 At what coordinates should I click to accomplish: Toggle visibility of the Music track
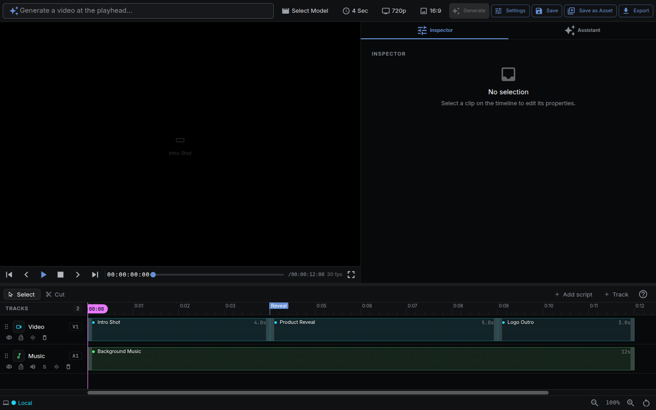pyautogui.click(x=9, y=367)
